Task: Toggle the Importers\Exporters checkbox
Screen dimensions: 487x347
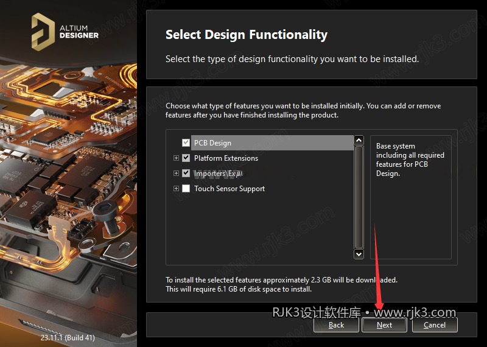Action: click(186, 173)
